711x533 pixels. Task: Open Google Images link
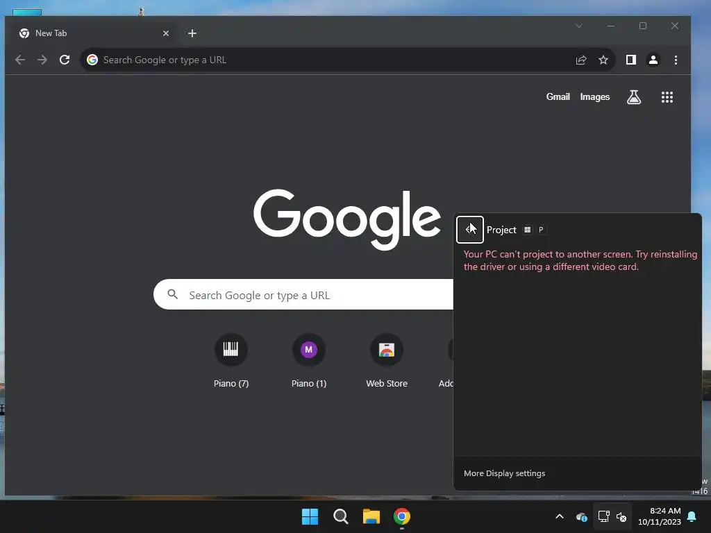click(x=594, y=96)
